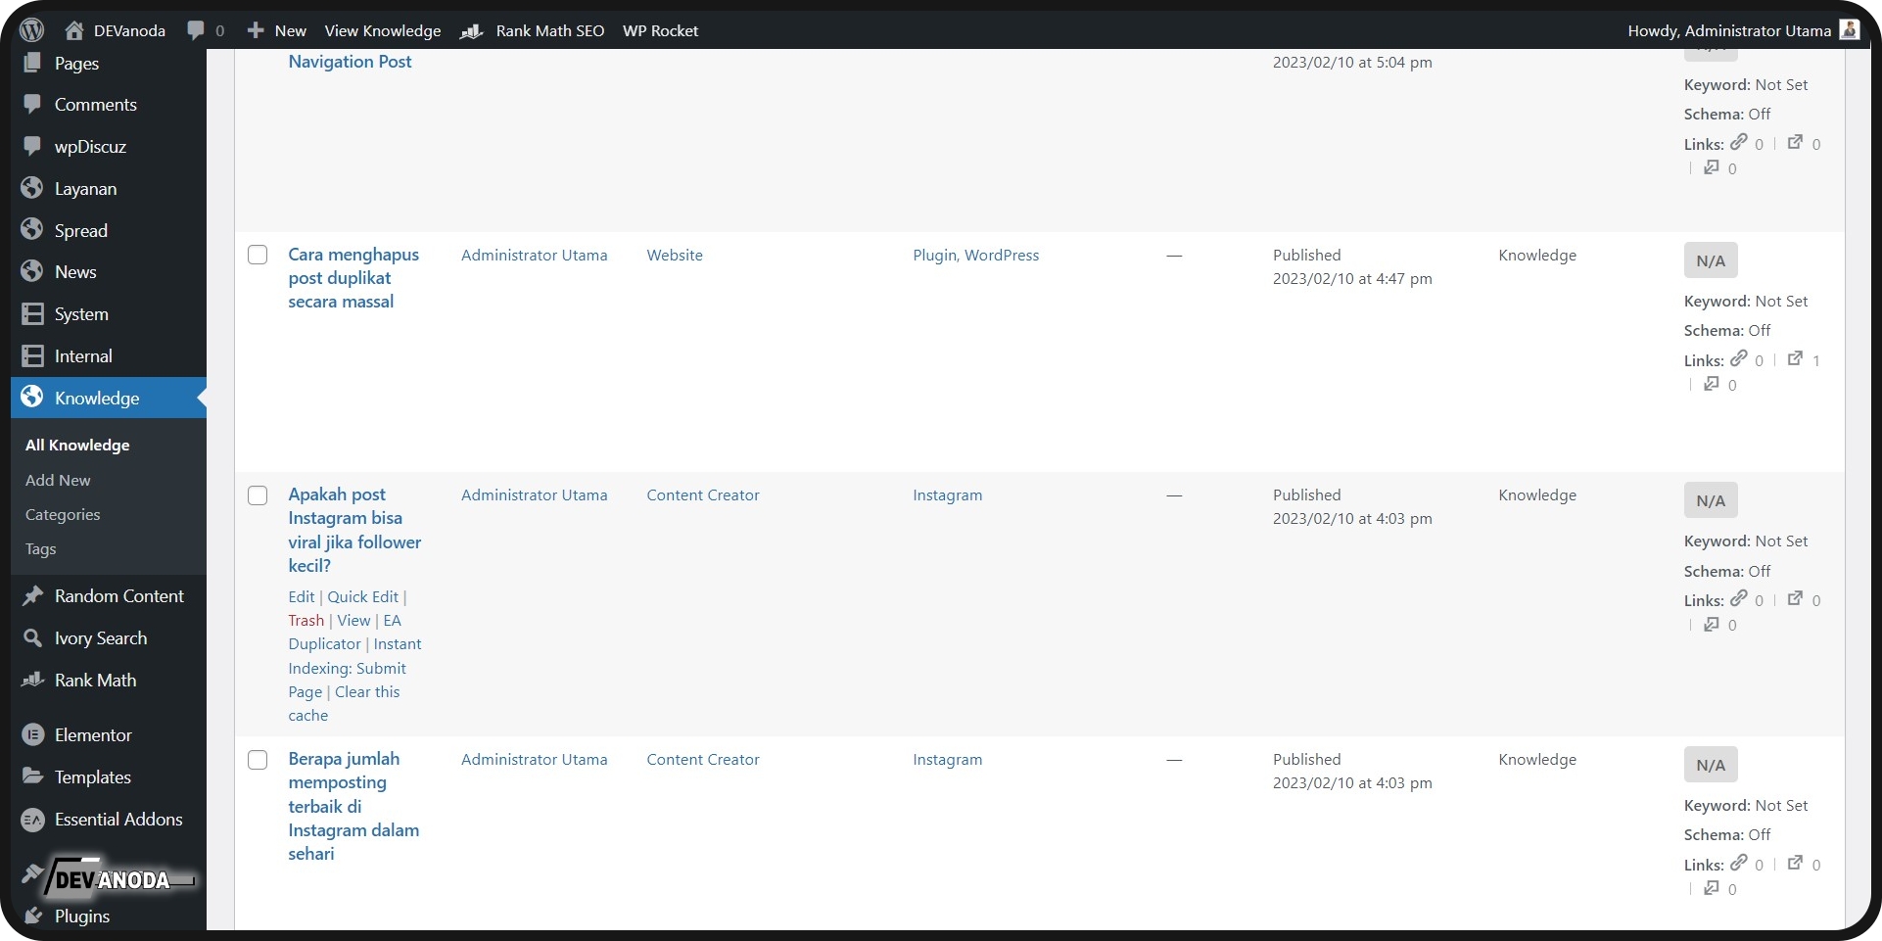Click the System sidebar icon
This screenshot has width=1882, height=941.
coord(32,313)
